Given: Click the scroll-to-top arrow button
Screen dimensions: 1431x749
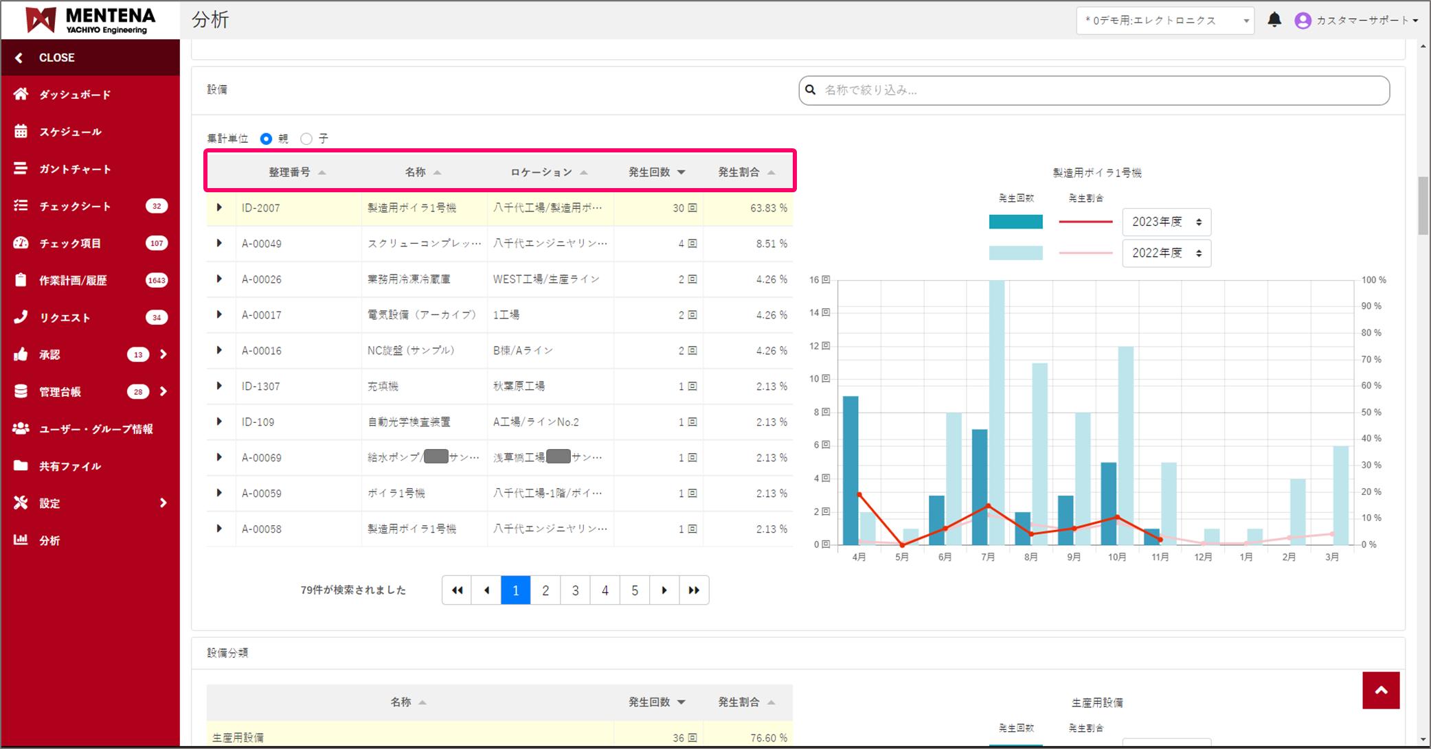Looking at the screenshot, I should [x=1380, y=690].
